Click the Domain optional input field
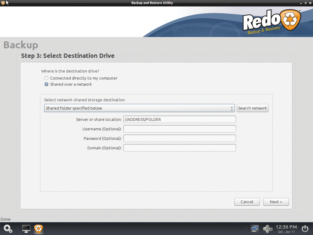Viewport: 313px width, 235px height. [179, 147]
